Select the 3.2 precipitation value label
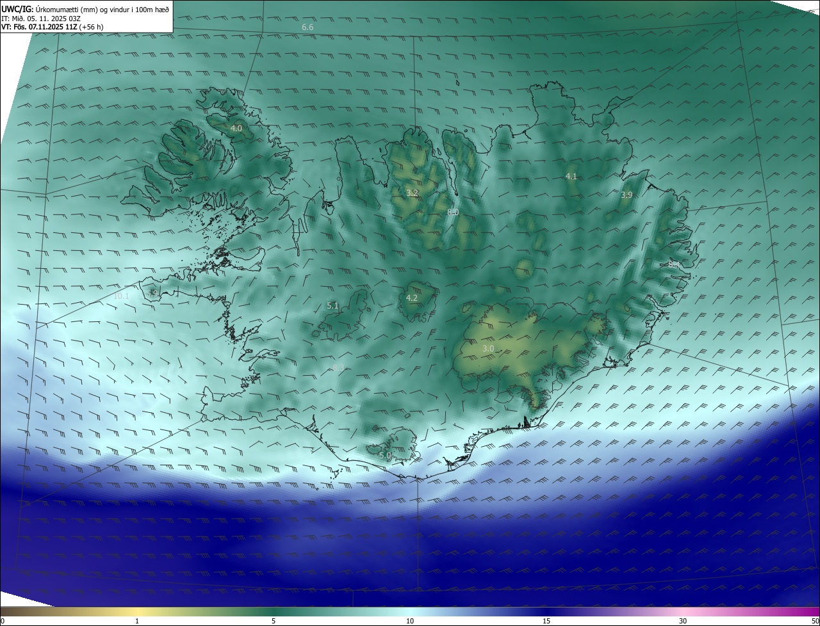The height and width of the screenshot is (626, 820). click(412, 193)
